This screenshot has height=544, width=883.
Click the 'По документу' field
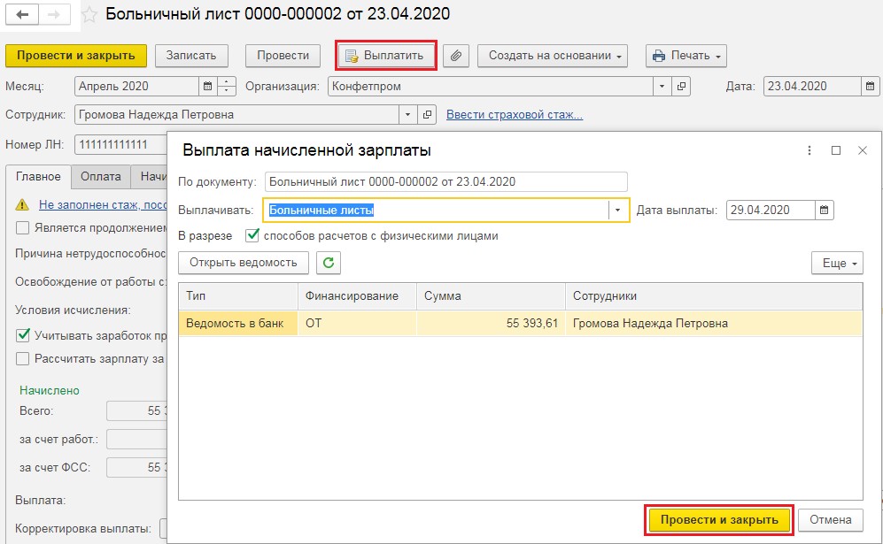[x=446, y=181]
